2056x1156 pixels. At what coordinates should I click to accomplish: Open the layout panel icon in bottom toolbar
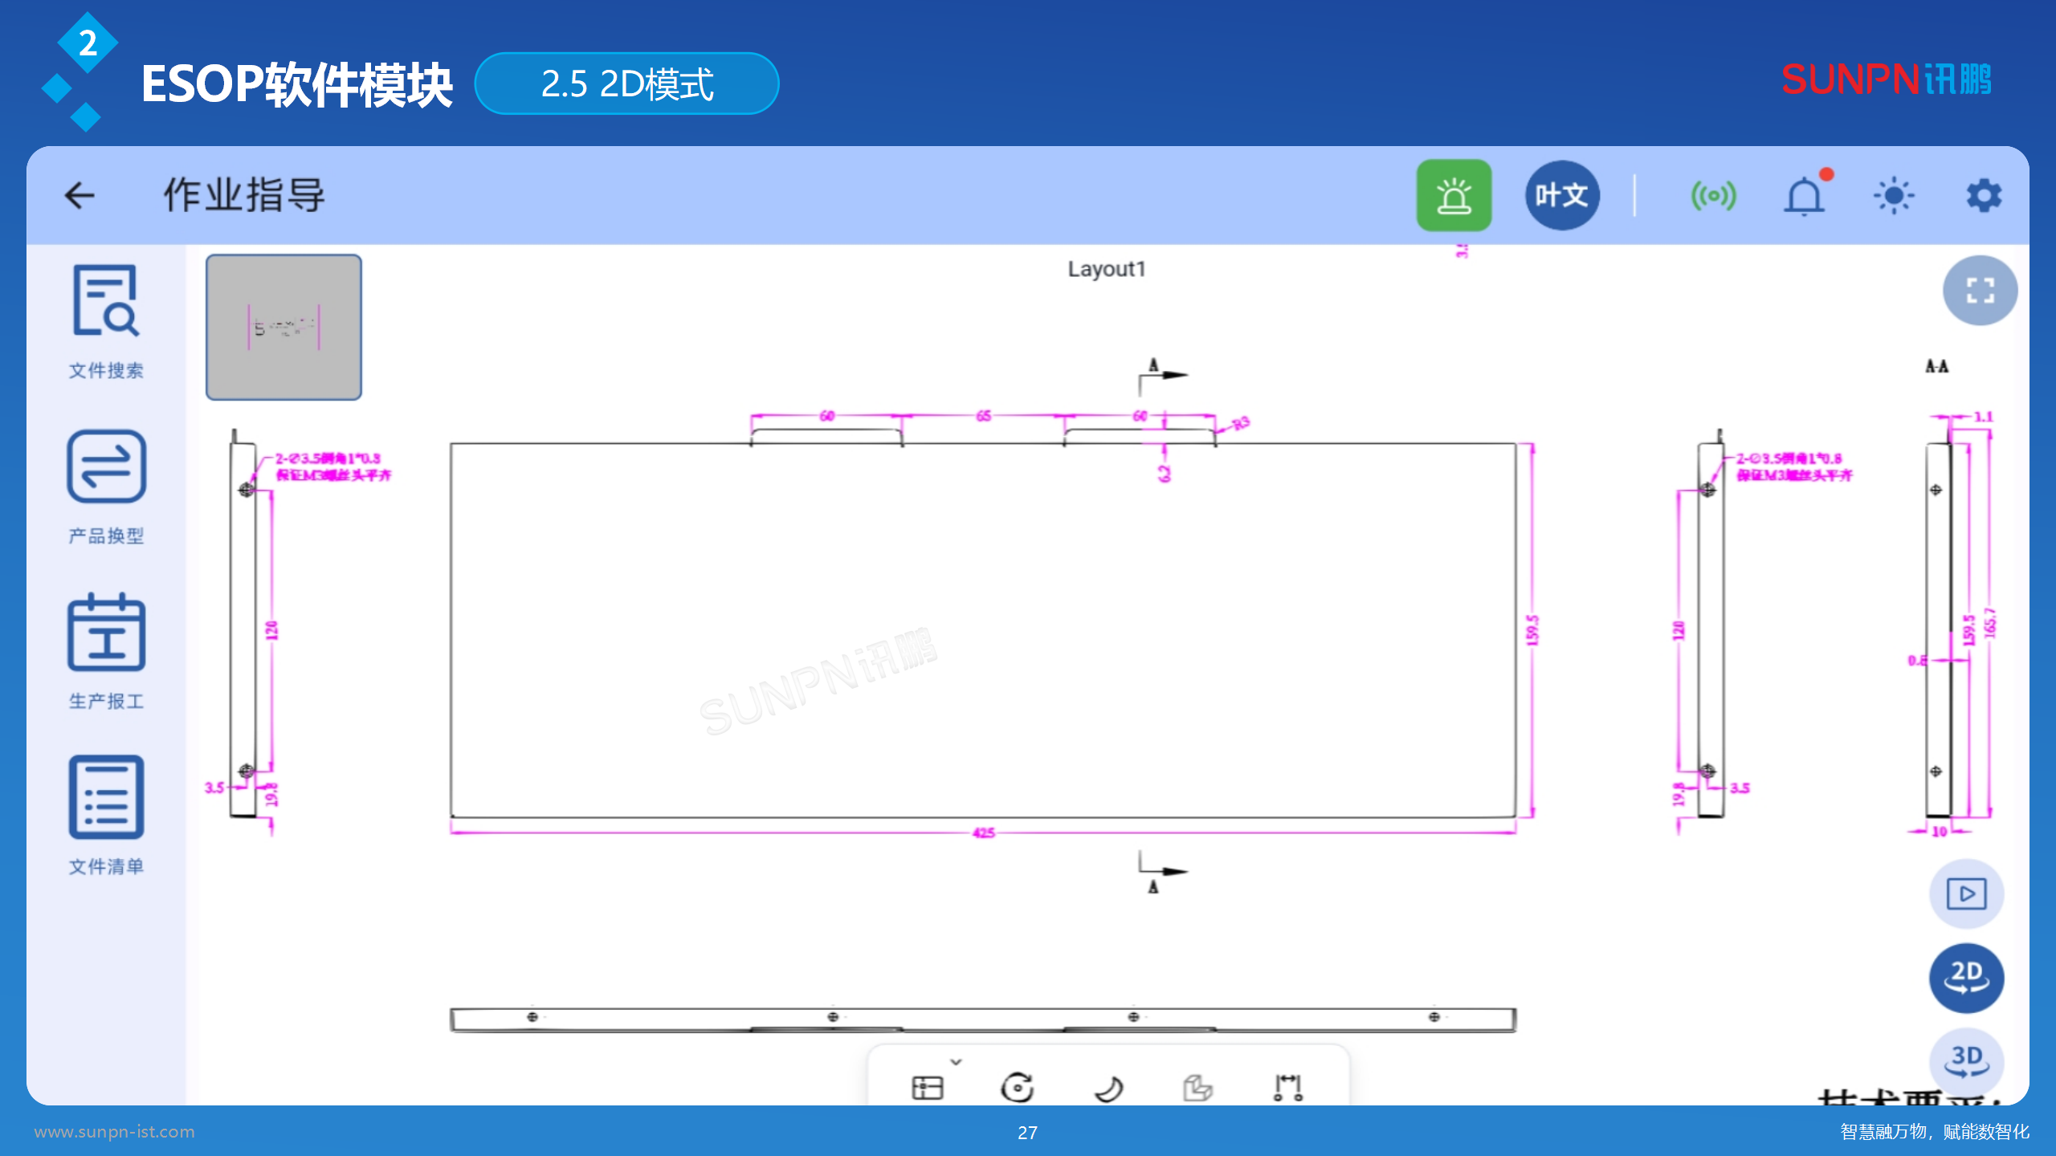coord(929,1089)
